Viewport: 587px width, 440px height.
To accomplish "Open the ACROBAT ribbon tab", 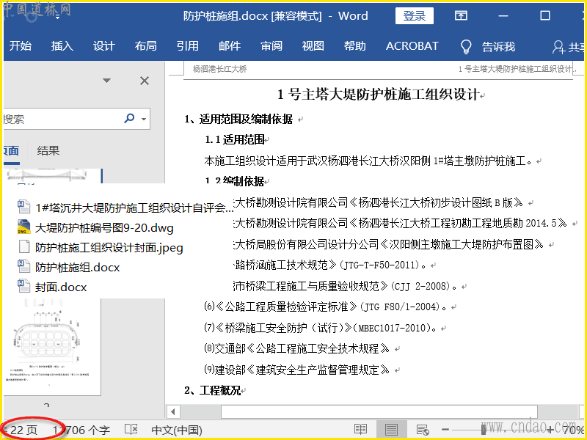I will 412,46.
